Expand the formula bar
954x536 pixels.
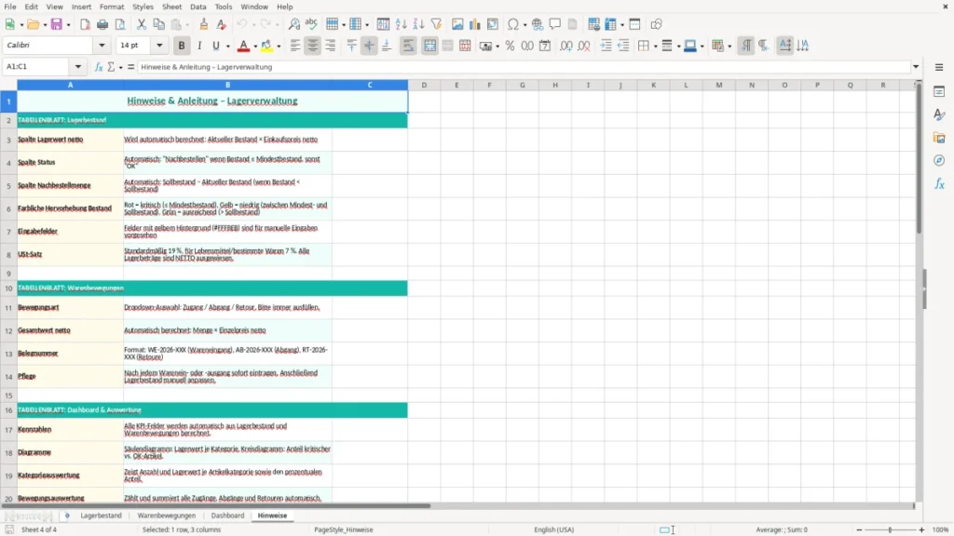(916, 67)
